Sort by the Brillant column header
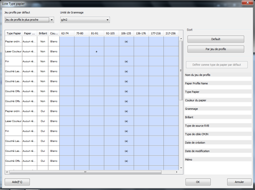 tap(43, 33)
